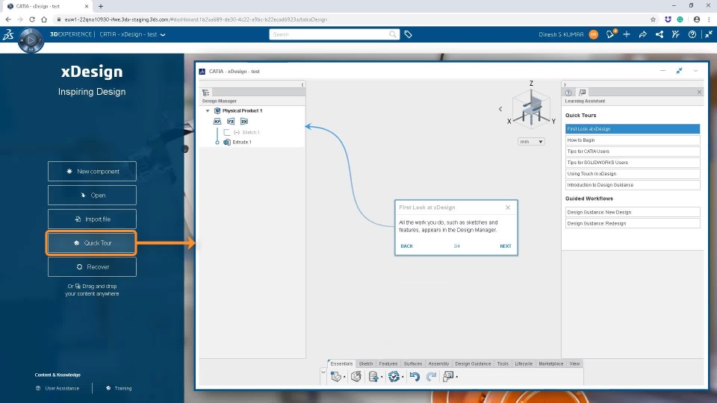
Task: Click the search input field
Action: pos(329,34)
